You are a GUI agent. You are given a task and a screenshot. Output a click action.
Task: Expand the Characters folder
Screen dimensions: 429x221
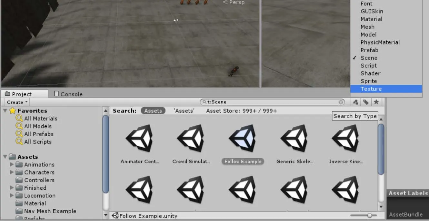click(12, 172)
